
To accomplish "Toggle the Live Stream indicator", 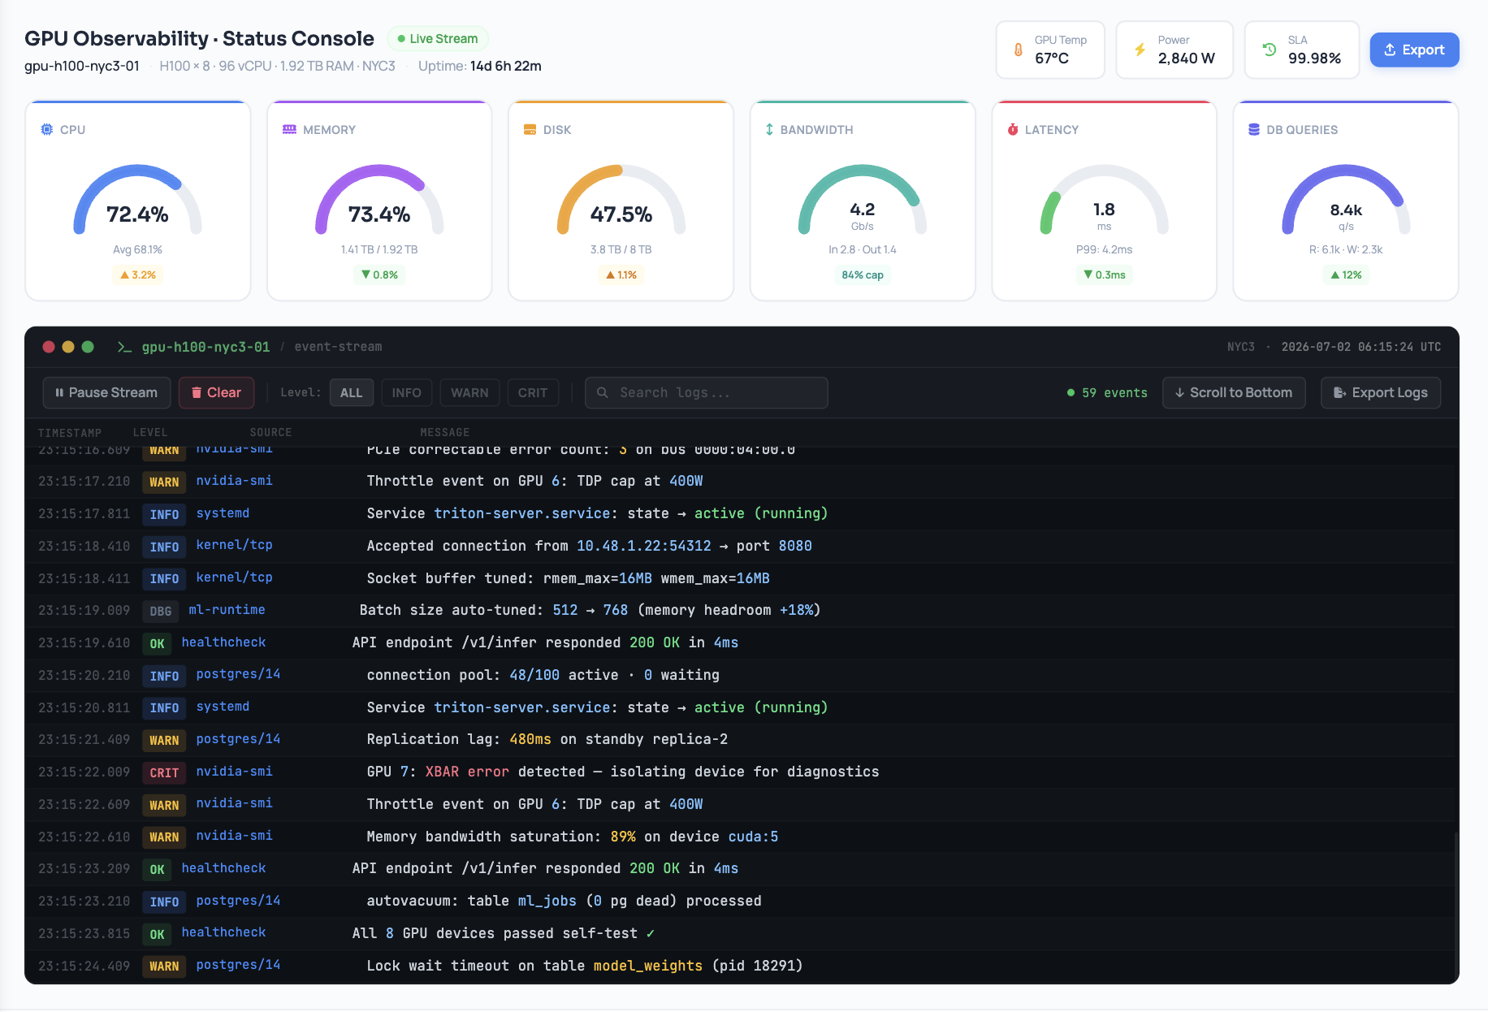I will [x=438, y=38].
